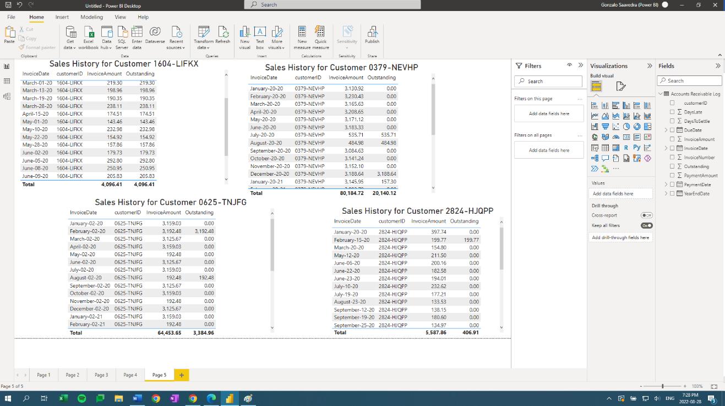Check the DaysToSettle field
Screen dimensions: 725x406
(672, 121)
